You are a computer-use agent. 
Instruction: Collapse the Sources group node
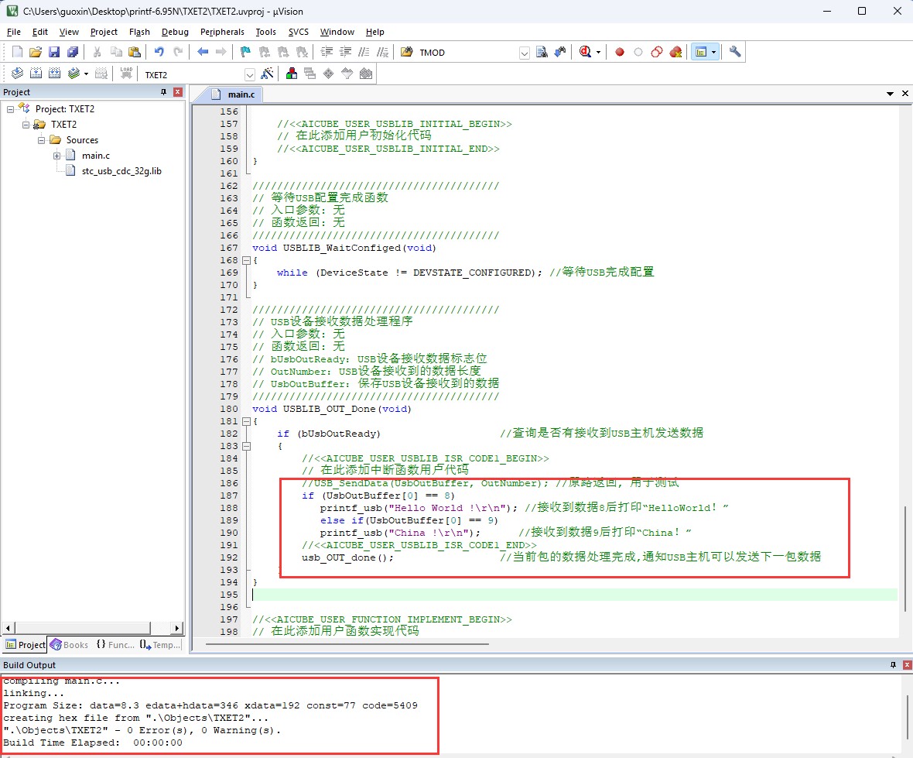pyautogui.click(x=41, y=140)
